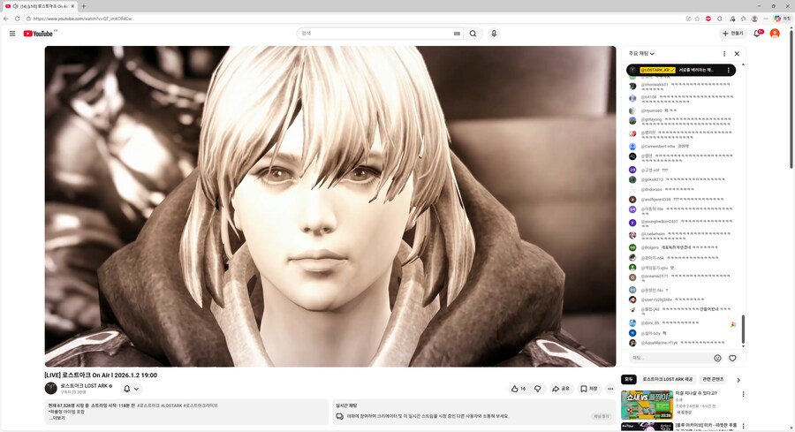Start voice search with the microphone icon

click(x=494, y=34)
